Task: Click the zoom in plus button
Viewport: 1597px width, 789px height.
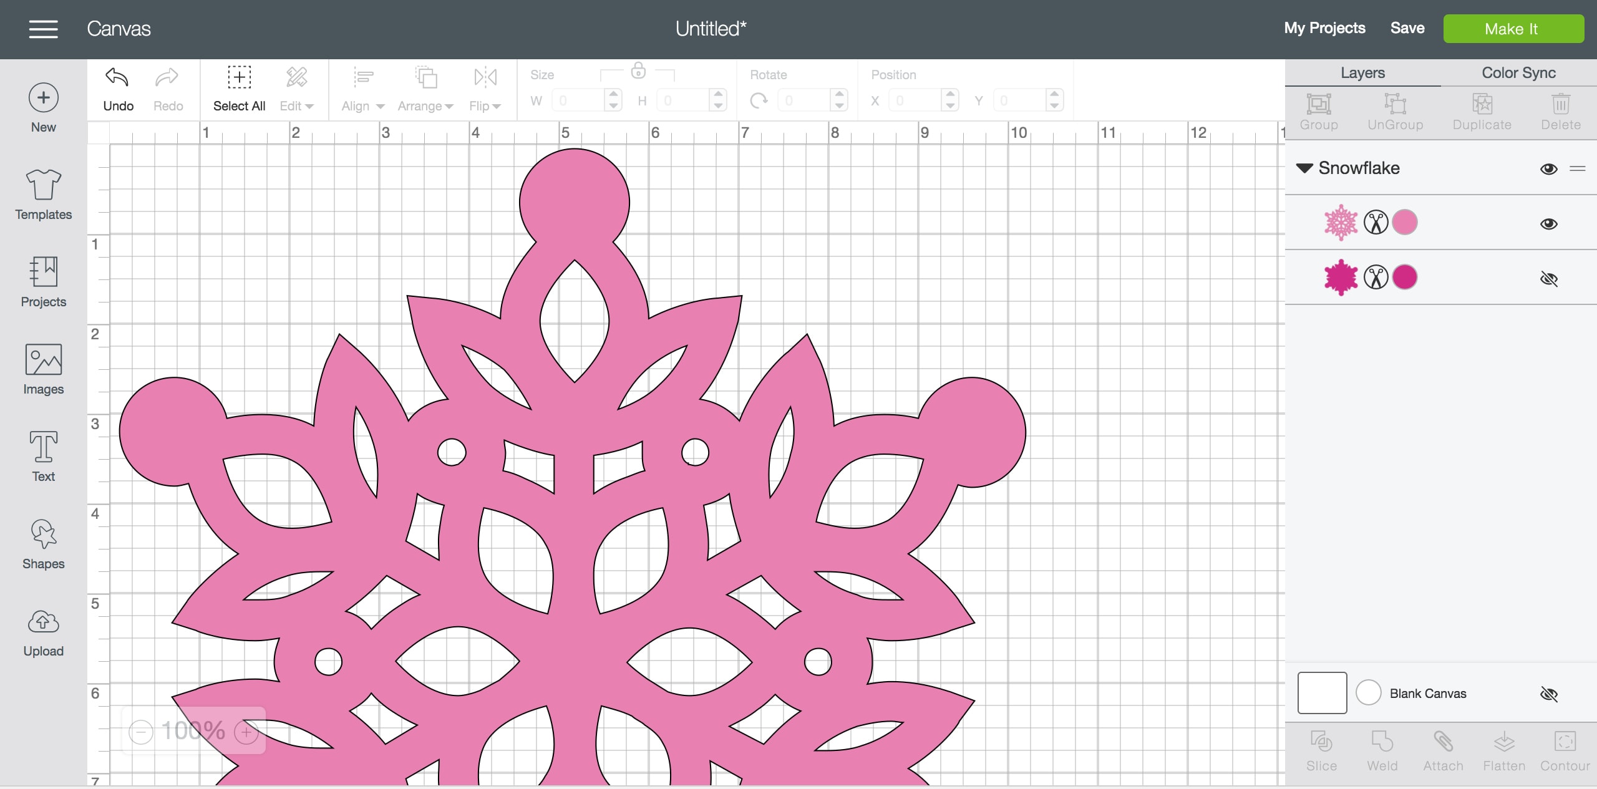Action: click(246, 732)
